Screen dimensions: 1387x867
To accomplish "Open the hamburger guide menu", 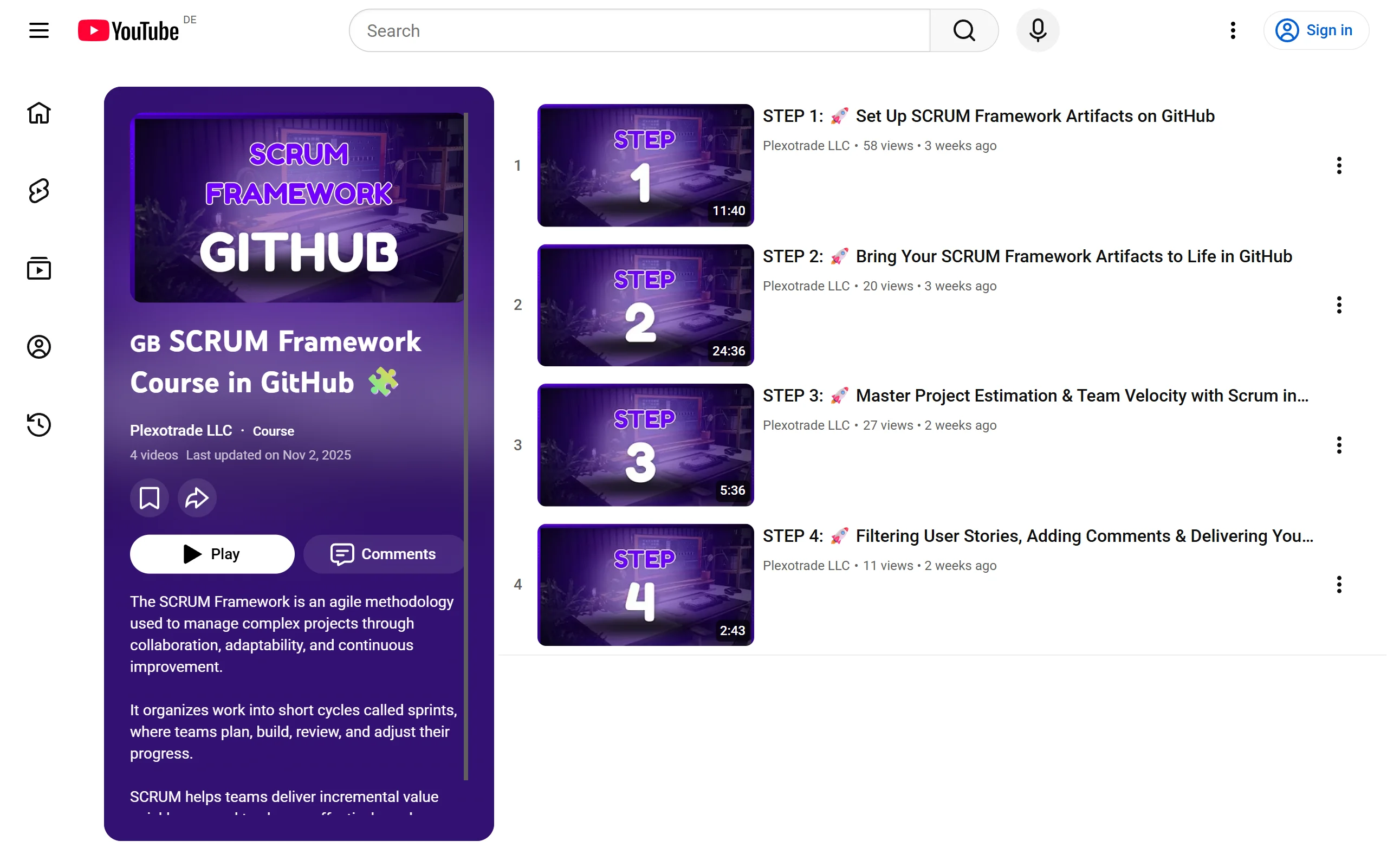I will pyautogui.click(x=39, y=30).
